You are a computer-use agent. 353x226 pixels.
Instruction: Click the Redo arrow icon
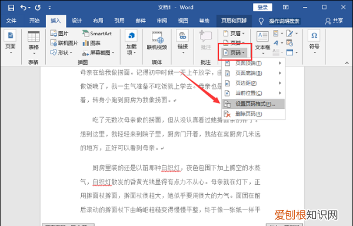(x=38, y=8)
